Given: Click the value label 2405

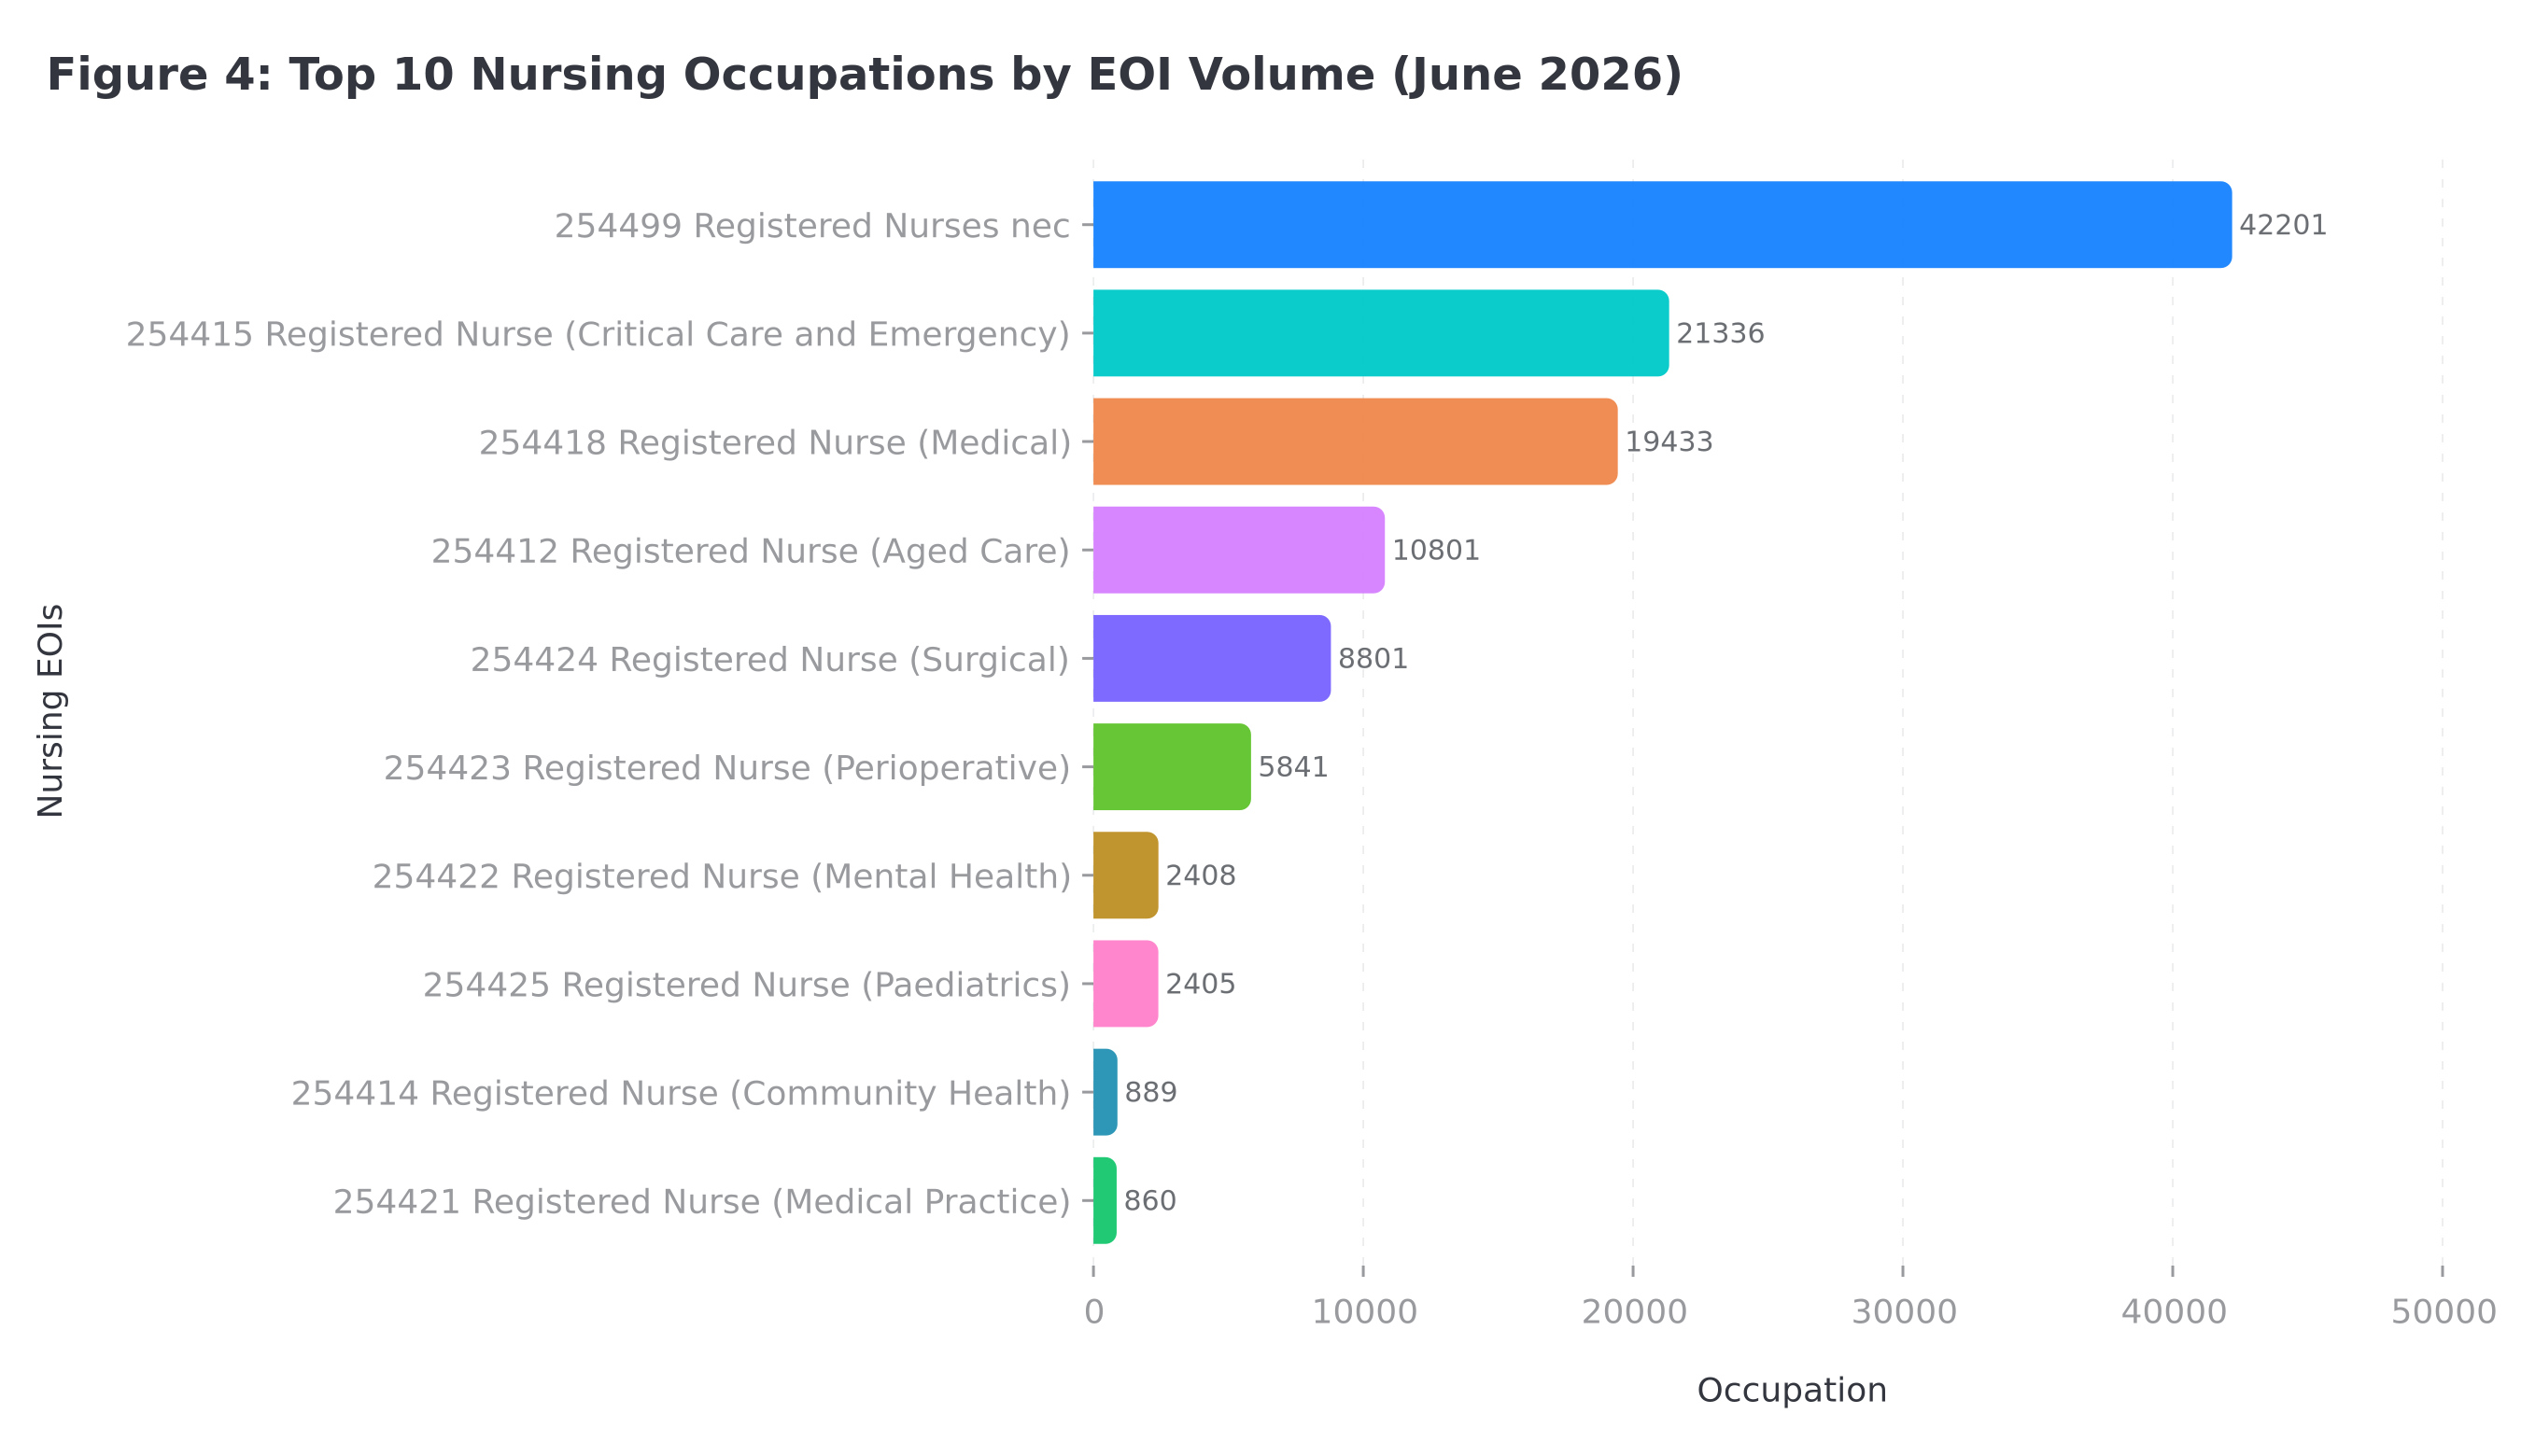Looking at the screenshot, I should pos(1202,985).
